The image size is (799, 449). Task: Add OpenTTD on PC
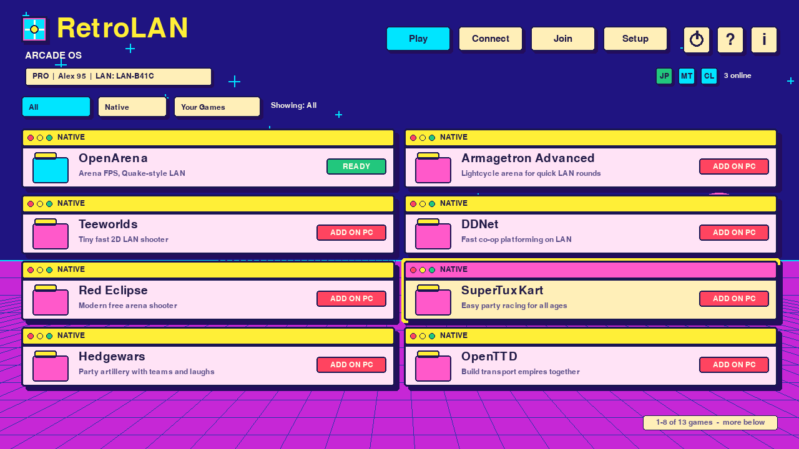point(734,365)
